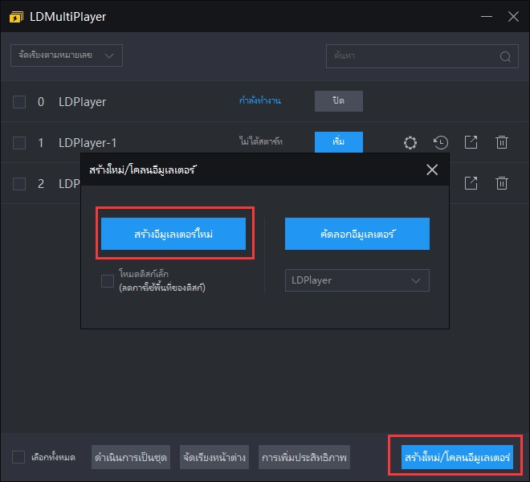Close the create/clone emulator dialog
Viewport: 530px width, 482px height.
432,170
